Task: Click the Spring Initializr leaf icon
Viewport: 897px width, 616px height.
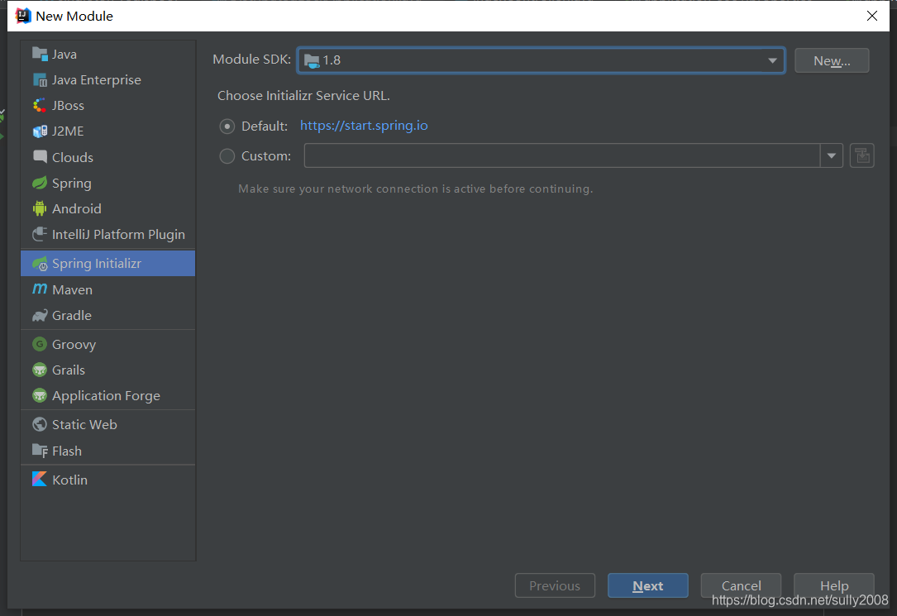Action: pos(40,264)
